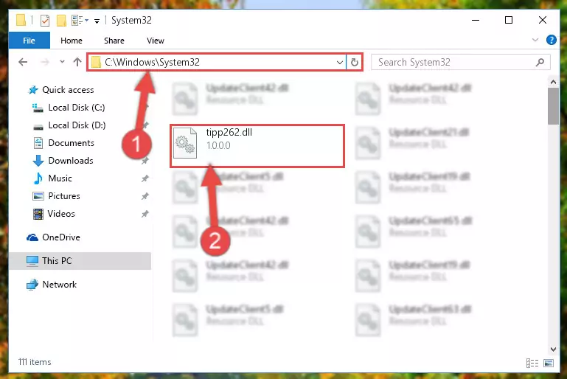567x379 pixels.
Task: Click the scrollbar up arrow
Action: (x=553, y=82)
